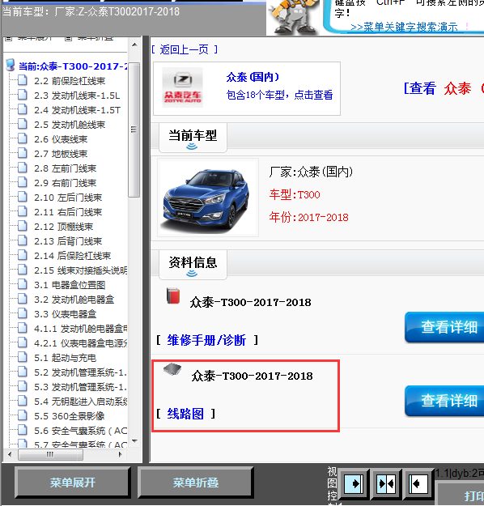Click tree vertical scrollbar thumb
Viewport: 484px width, 506px height.
pyautogui.click(x=134, y=130)
